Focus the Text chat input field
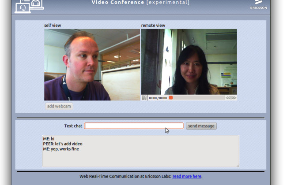287x185 pixels. [x=134, y=126]
